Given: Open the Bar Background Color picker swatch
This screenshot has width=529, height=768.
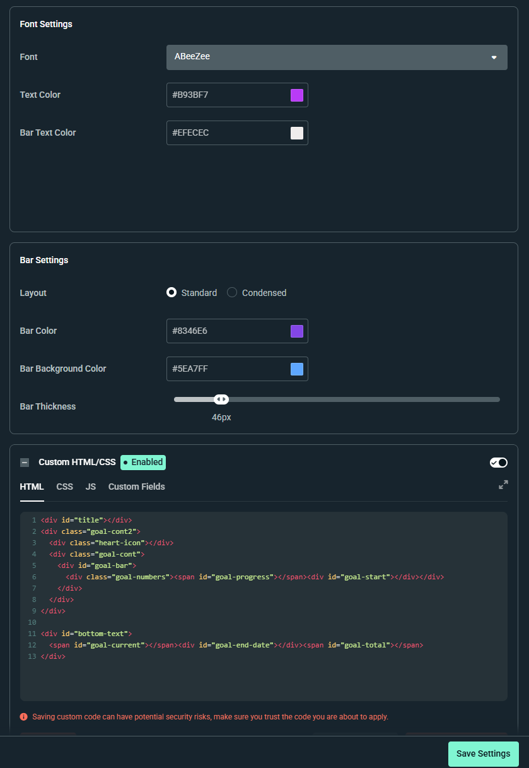Looking at the screenshot, I should point(296,369).
